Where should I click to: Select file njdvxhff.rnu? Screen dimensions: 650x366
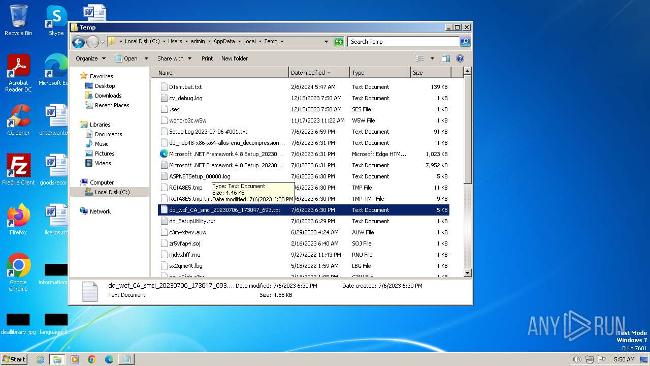point(304,255)
